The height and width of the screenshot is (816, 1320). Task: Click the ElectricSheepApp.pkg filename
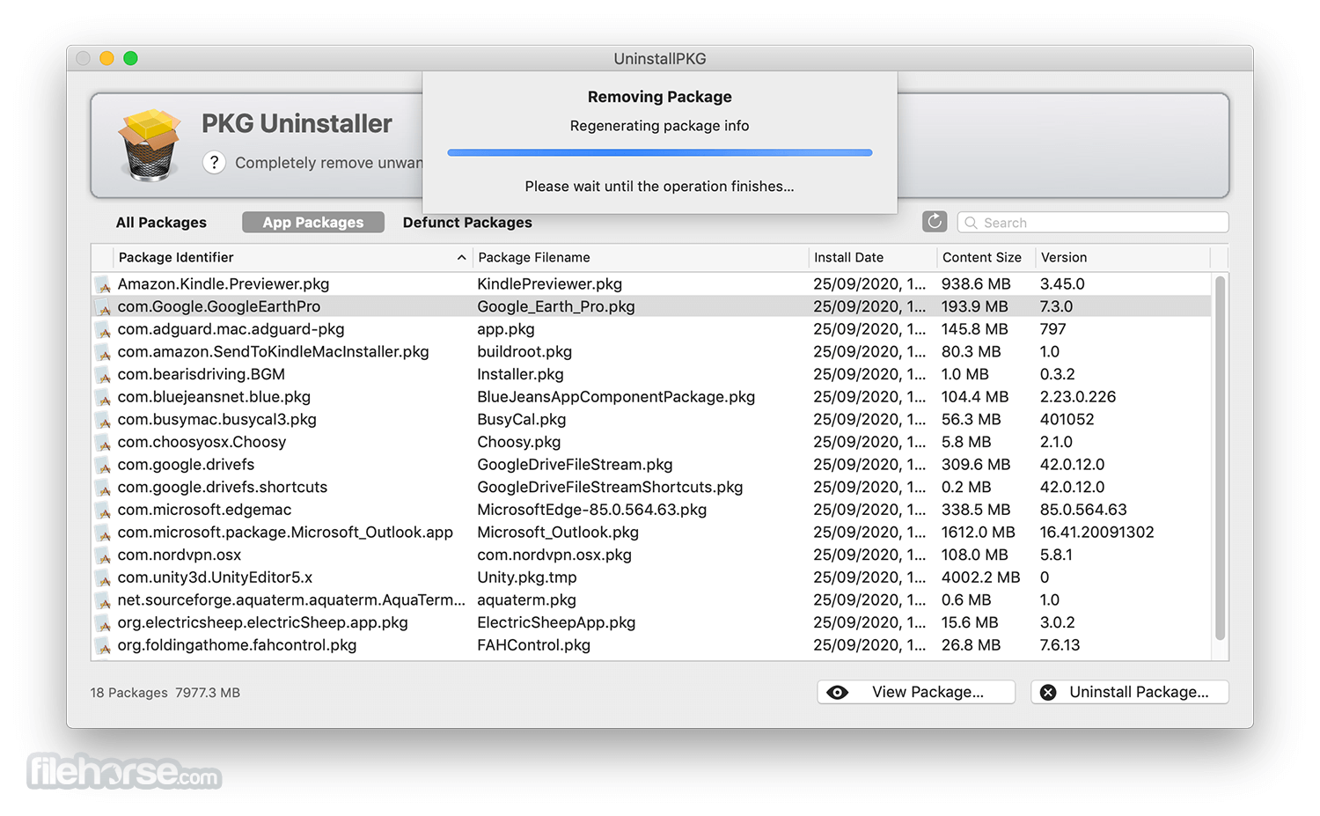(x=556, y=622)
